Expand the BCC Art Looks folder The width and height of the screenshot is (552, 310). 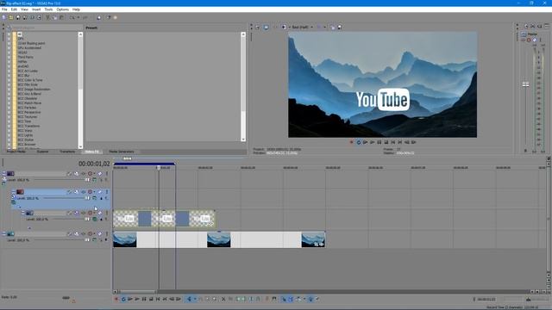coord(9,71)
